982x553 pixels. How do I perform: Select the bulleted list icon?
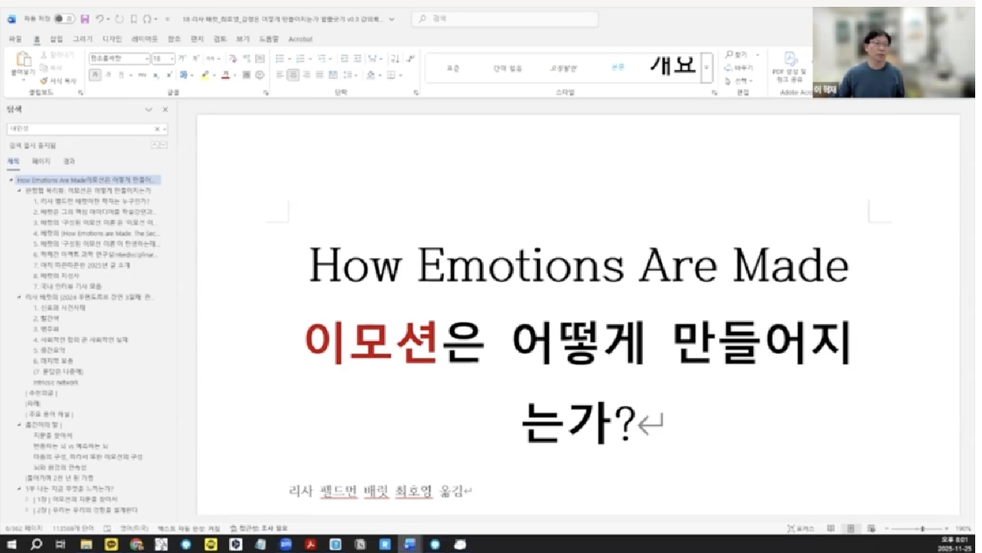tap(281, 58)
